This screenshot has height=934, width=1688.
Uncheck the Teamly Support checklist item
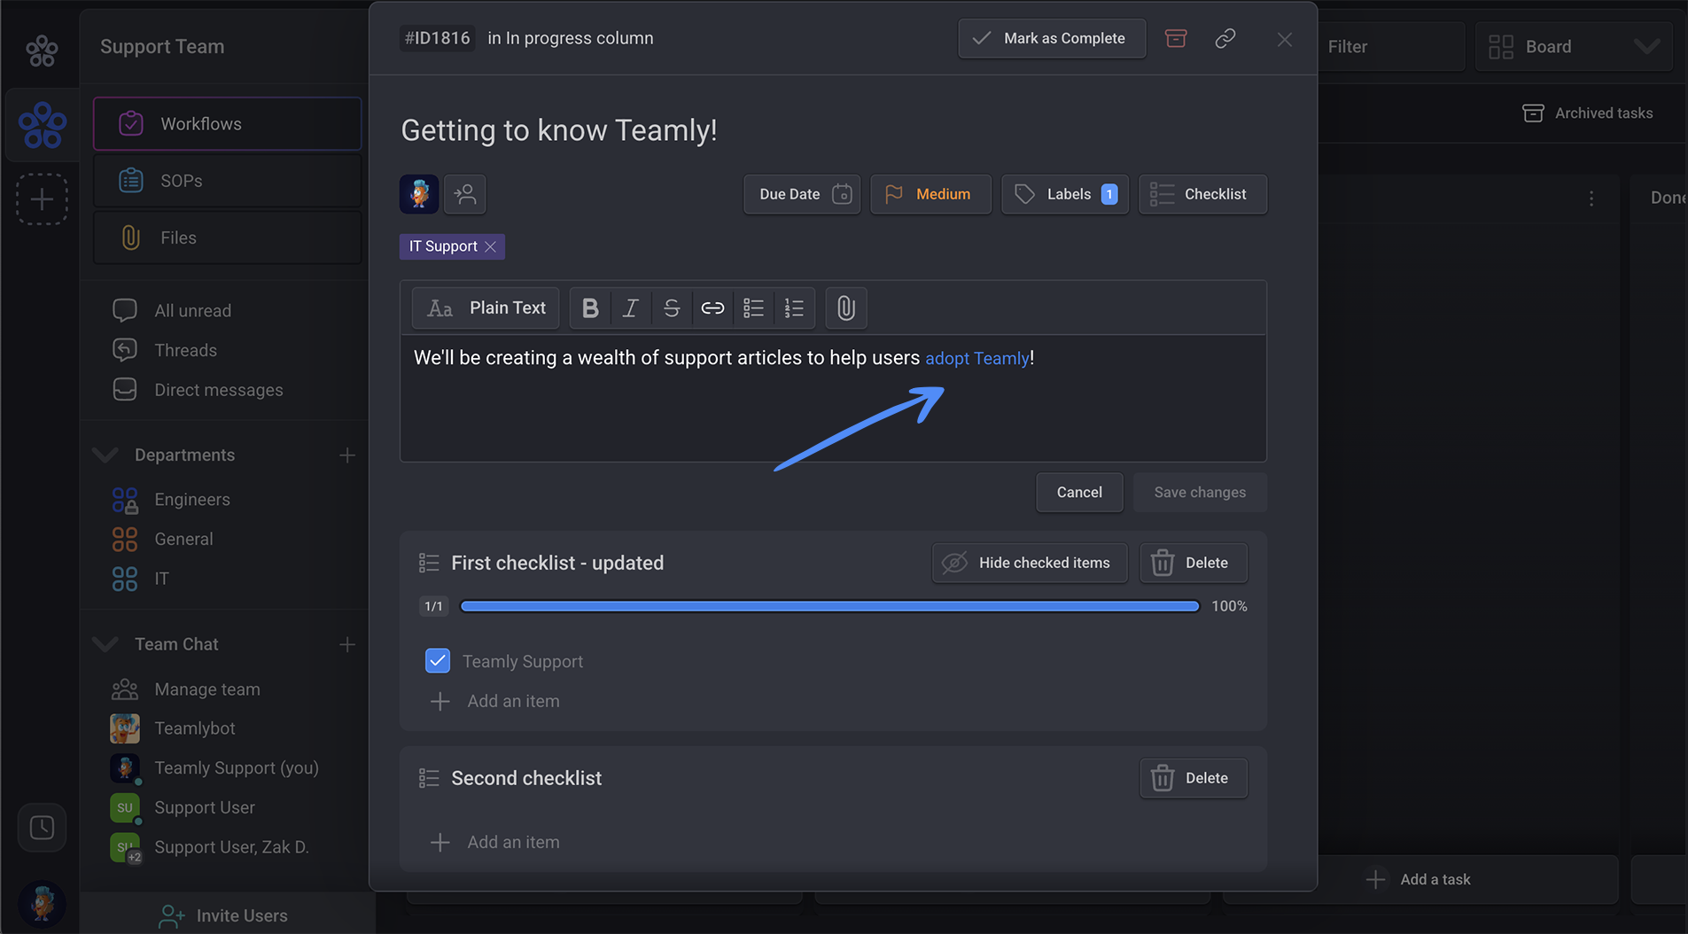tap(438, 661)
